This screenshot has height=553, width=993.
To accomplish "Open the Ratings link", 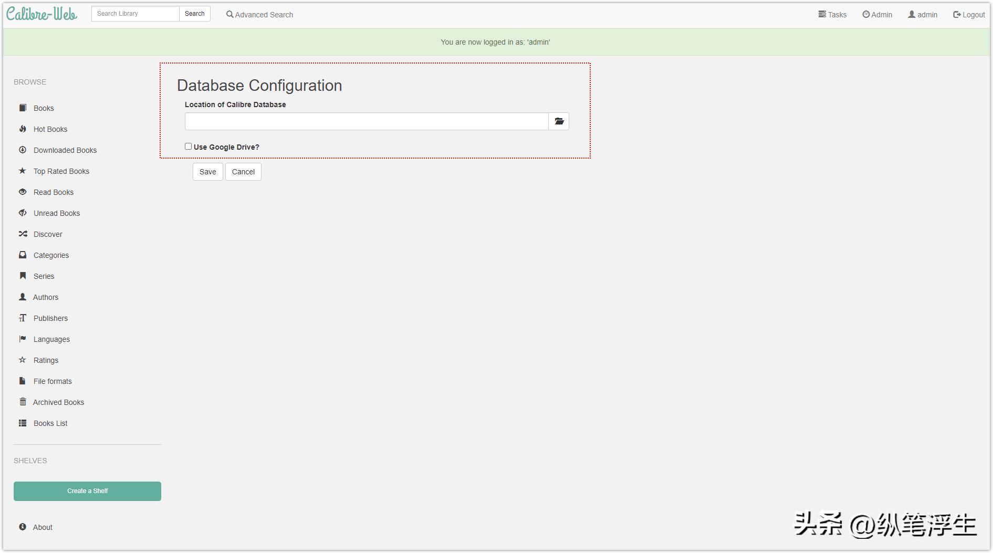I will [x=46, y=360].
